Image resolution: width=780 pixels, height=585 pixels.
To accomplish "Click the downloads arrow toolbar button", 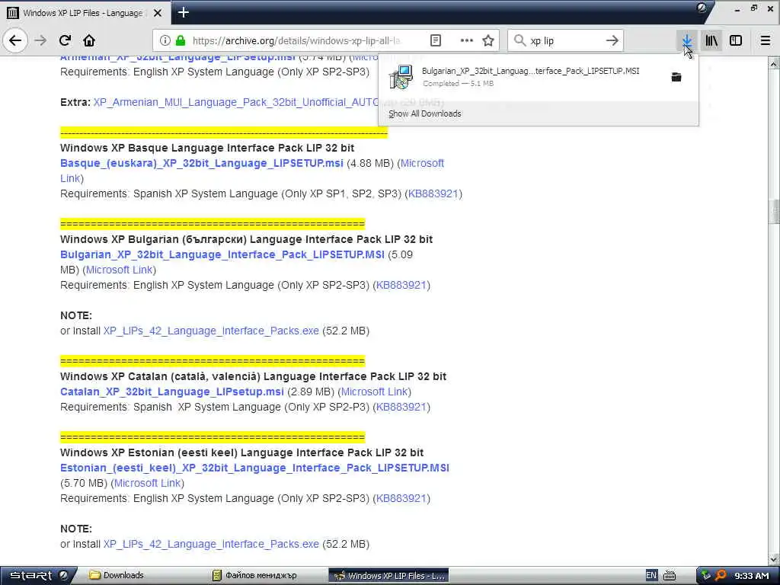I will tap(687, 40).
